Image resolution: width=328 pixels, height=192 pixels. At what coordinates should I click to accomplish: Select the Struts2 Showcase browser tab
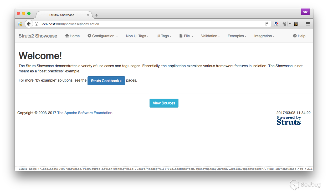64,15
